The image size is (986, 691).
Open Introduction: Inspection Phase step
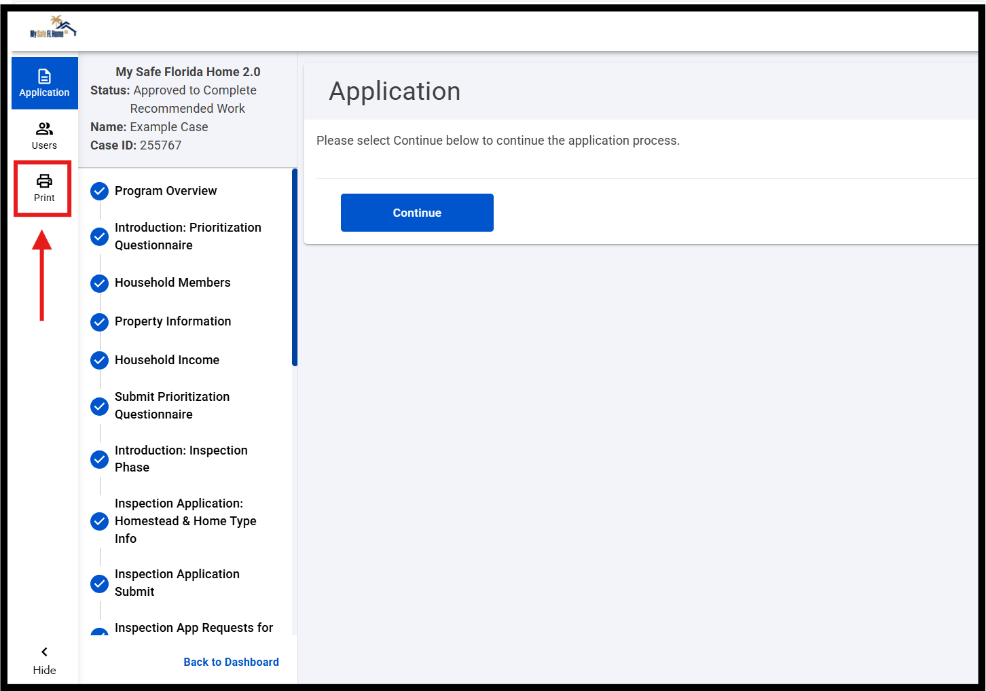tap(181, 459)
